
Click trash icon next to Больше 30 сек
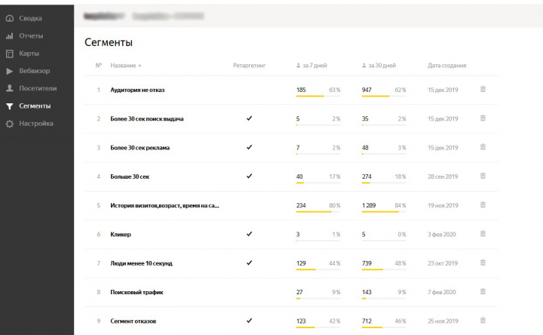(x=483, y=176)
